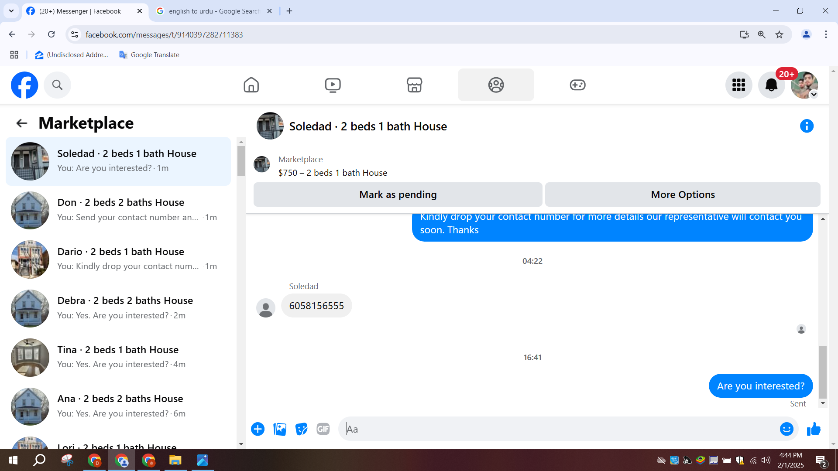Focus the Aa message input field
The height and width of the screenshot is (471, 838).
tap(559, 429)
